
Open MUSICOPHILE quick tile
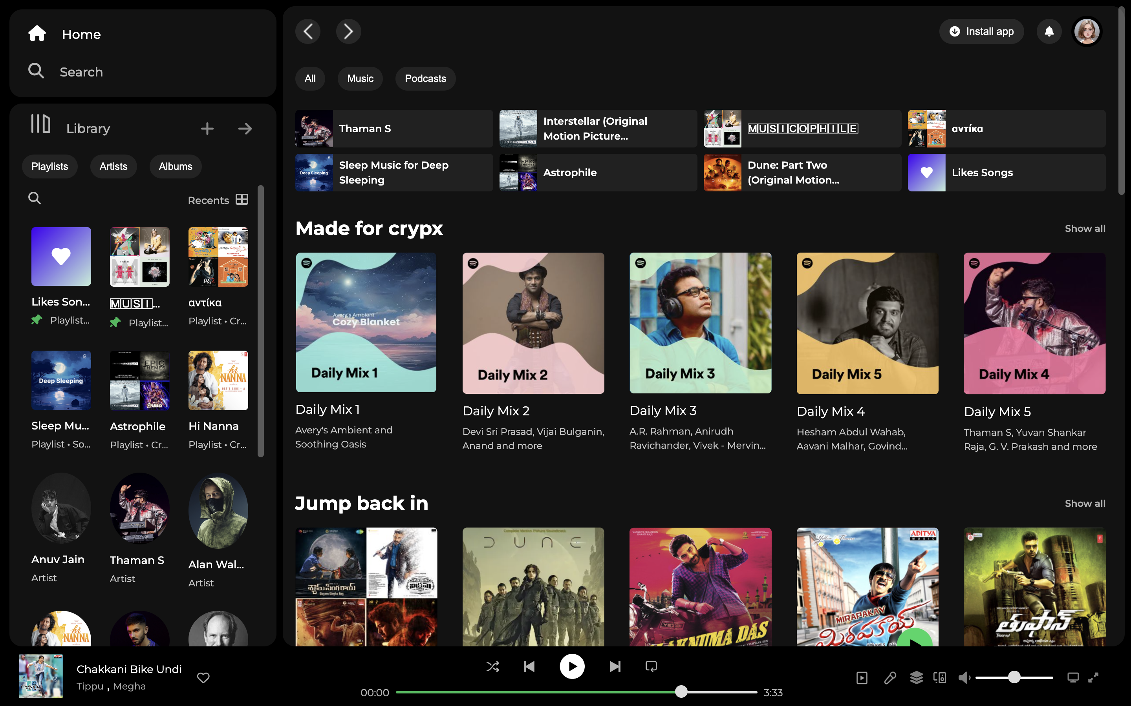[802, 128]
